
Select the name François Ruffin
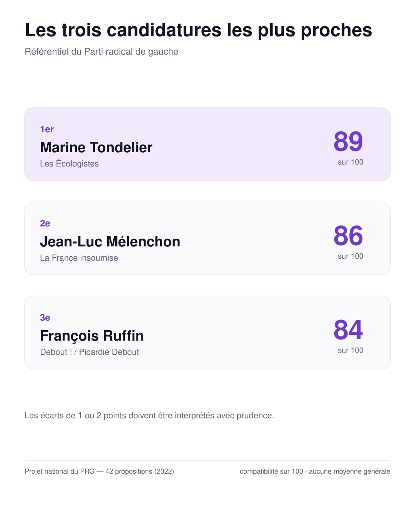92,336
